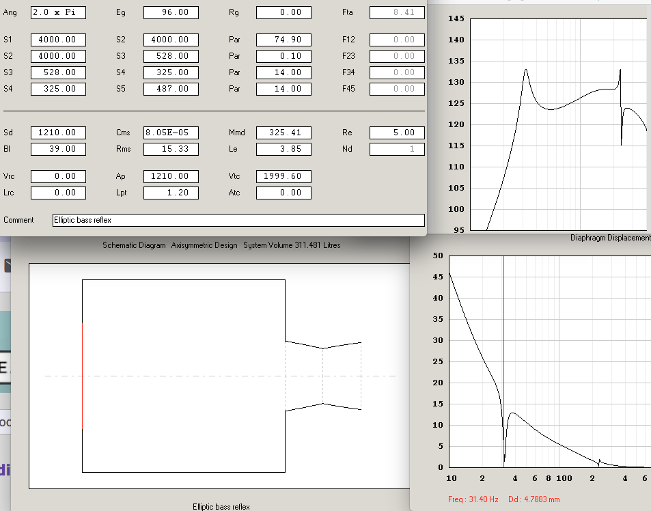Click the Mmd field showing 325.41

[283, 133]
